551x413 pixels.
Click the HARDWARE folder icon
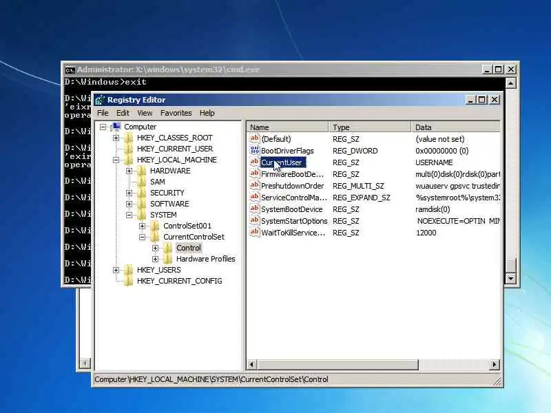[x=142, y=171]
